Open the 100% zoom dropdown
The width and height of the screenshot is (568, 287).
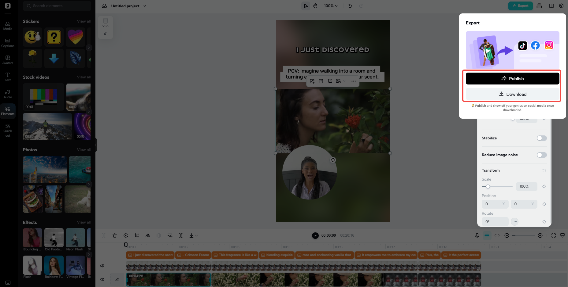coord(331,5)
